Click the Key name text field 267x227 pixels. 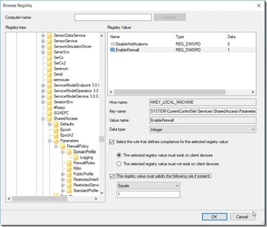click(x=203, y=111)
